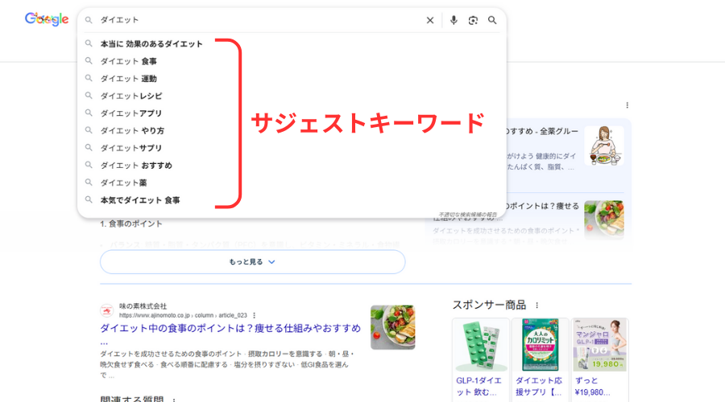Click magnifier icon beside ダイエットレシピ suggestion
This screenshot has height=402, width=725.
pos(89,96)
